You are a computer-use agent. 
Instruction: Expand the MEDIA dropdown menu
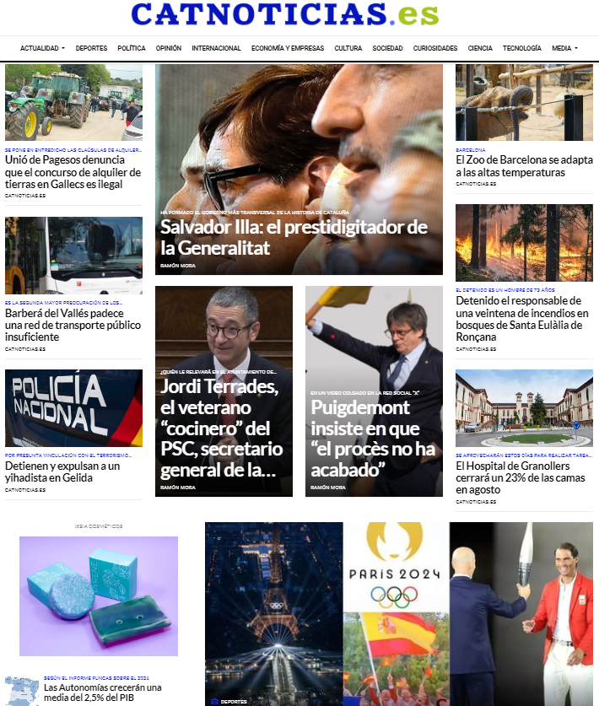[564, 48]
